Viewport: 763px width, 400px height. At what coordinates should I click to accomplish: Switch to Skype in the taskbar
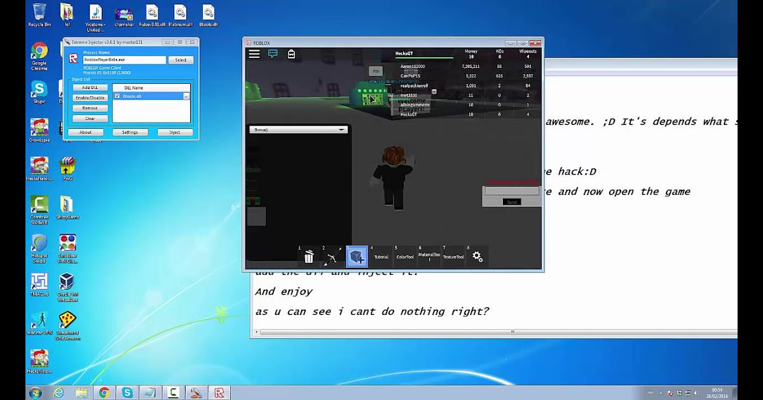point(127,393)
